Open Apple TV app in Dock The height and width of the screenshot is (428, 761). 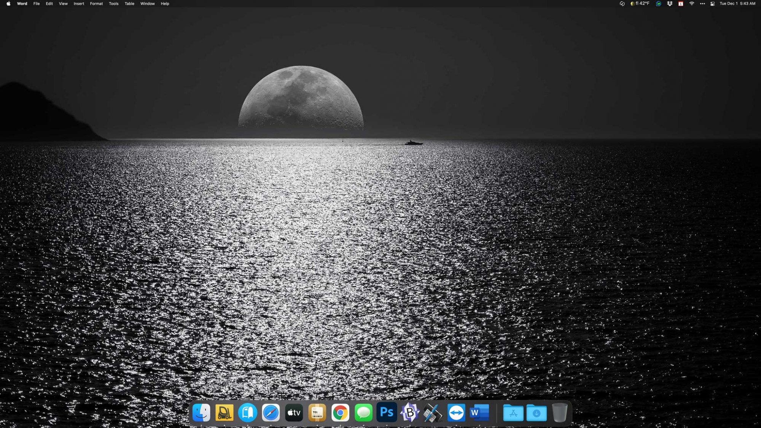pos(294,413)
